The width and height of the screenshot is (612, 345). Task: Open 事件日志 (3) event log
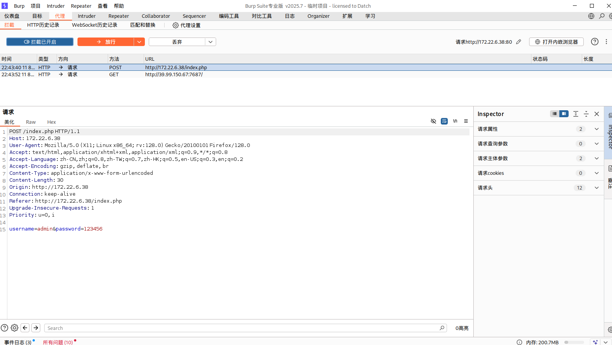point(18,342)
